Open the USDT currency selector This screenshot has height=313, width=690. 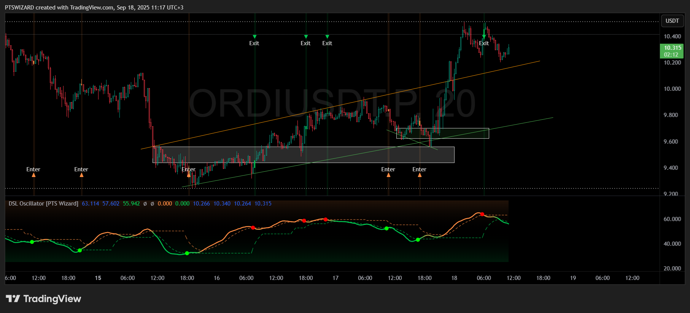[672, 21]
